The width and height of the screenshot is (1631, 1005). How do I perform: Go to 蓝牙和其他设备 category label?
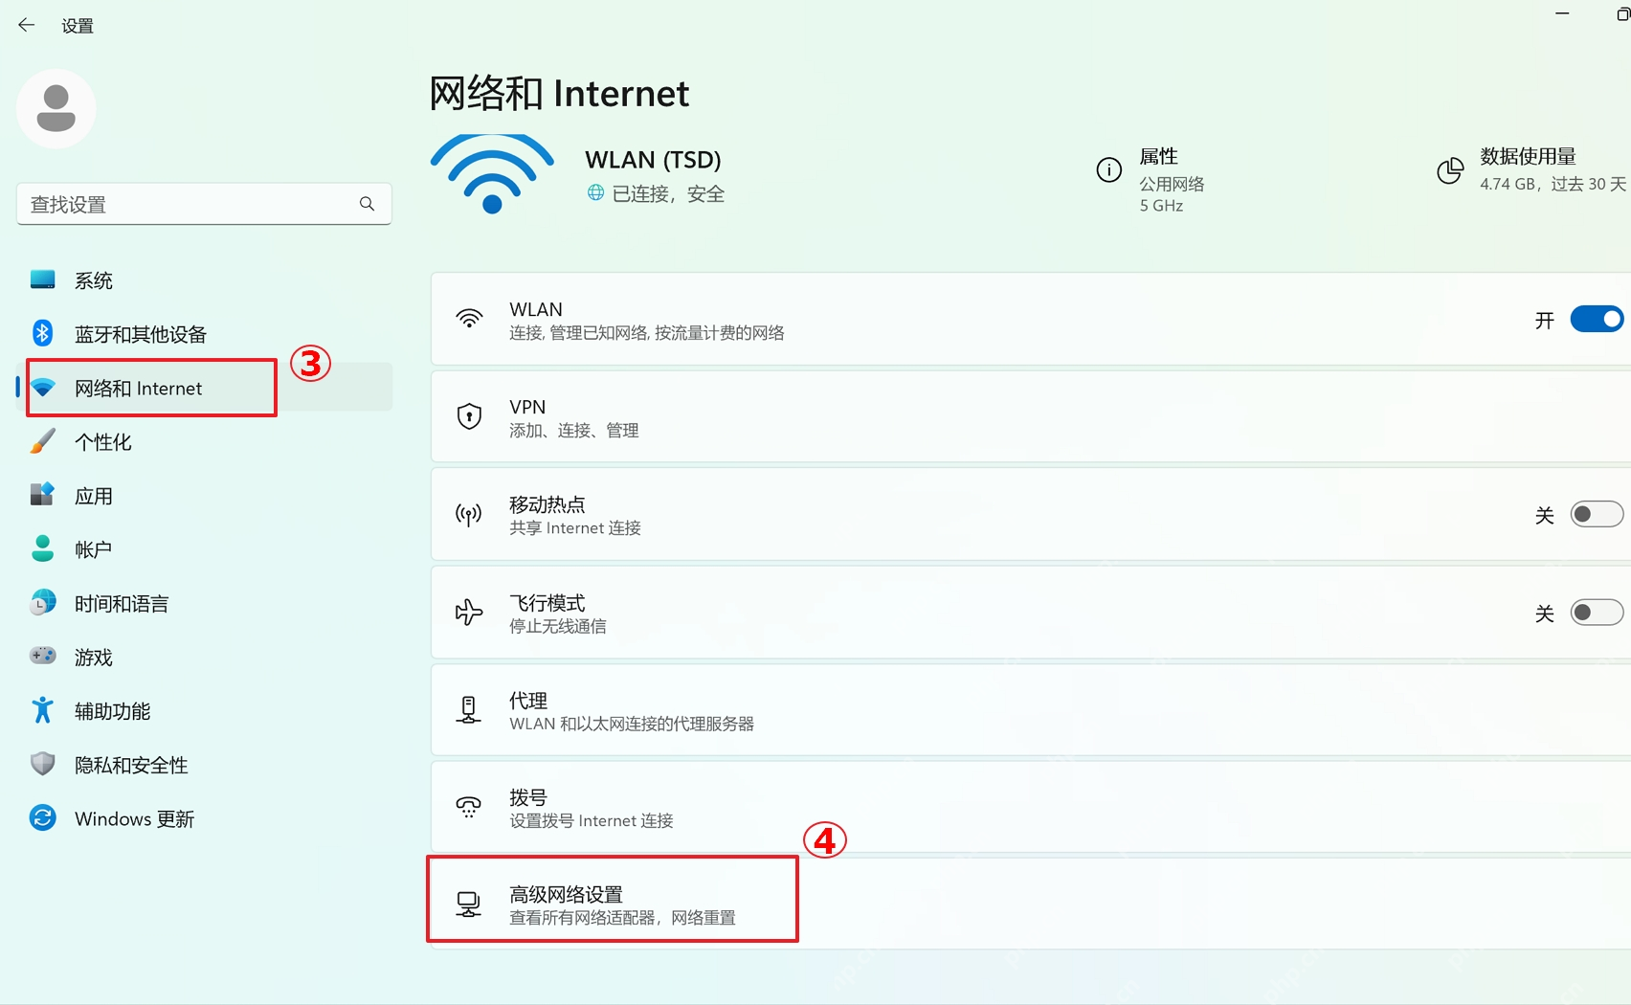[x=141, y=334]
